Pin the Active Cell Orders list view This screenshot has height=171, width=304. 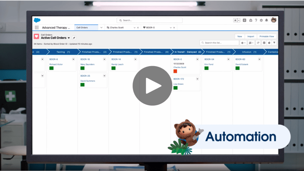(x=74, y=38)
